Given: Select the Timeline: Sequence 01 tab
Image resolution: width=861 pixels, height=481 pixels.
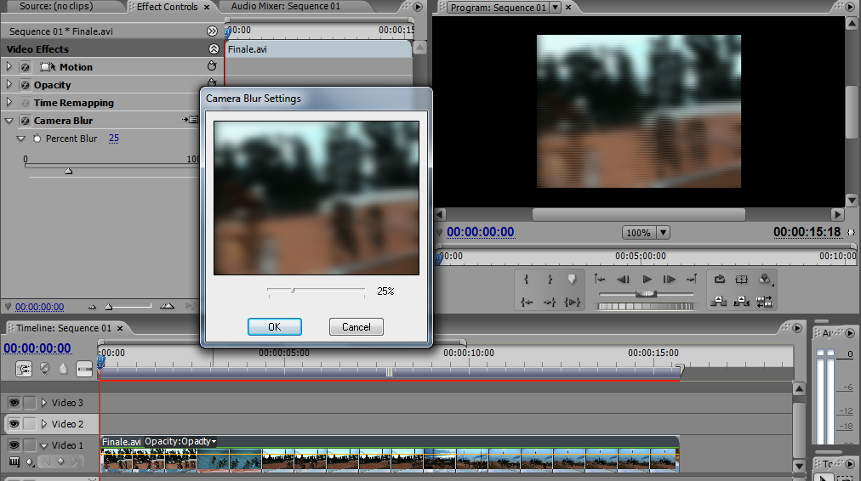Looking at the screenshot, I should click(x=64, y=328).
